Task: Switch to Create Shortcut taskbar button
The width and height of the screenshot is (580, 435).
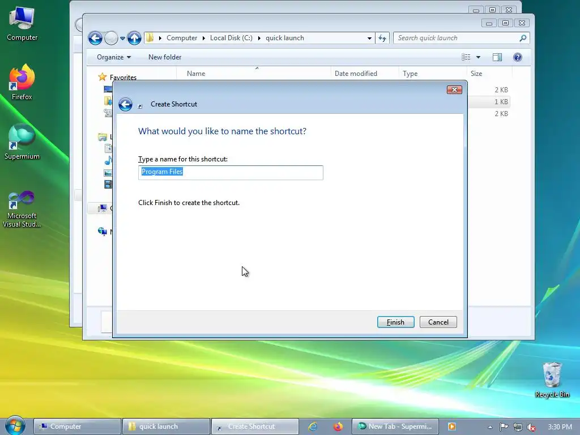Action: (255, 427)
